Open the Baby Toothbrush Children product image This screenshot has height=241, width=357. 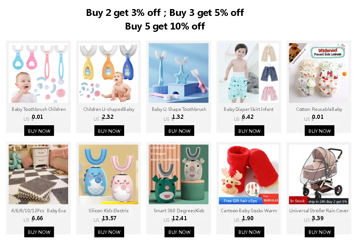coord(39,73)
